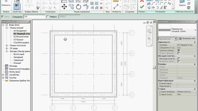Expand the 3D виды node
The height and width of the screenshot is (111, 198).
[7, 48]
